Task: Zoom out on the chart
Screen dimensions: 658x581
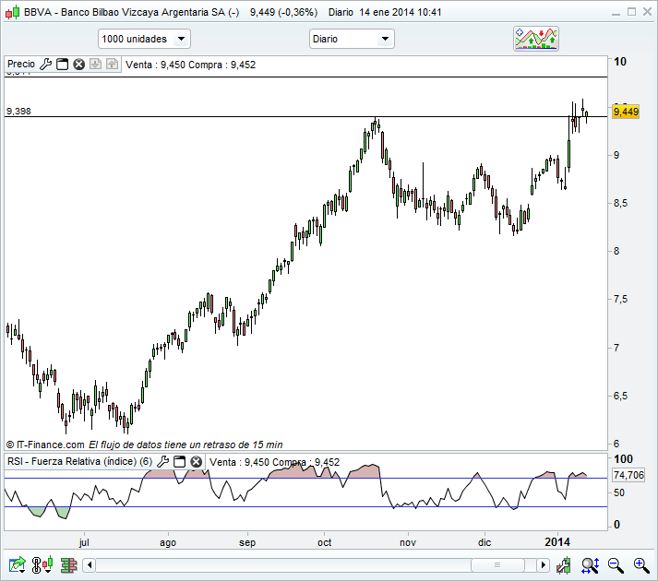Action: [616, 565]
